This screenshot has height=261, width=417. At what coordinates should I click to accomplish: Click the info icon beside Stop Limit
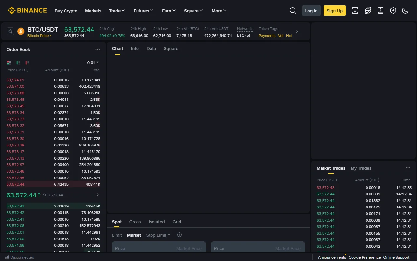pos(179,235)
